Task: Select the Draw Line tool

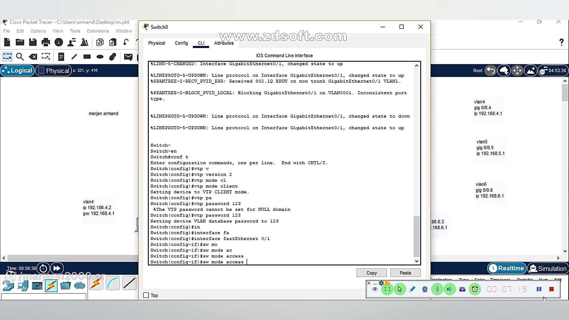Action: point(74,57)
